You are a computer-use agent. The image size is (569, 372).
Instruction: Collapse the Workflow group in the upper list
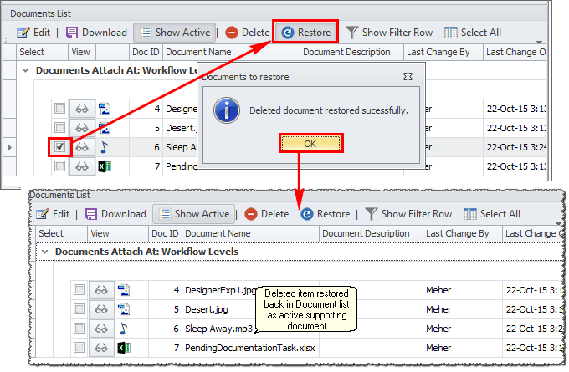[x=25, y=71]
